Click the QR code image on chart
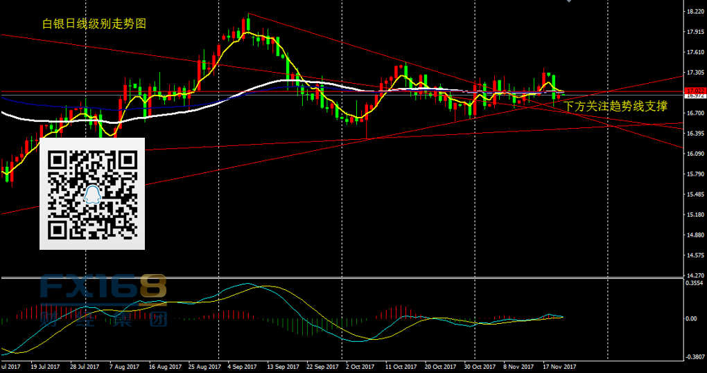The width and height of the screenshot is (707, 373). [x=91, y=193]
